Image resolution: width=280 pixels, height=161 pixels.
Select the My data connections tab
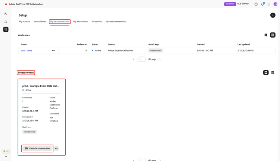coord(60,22)
